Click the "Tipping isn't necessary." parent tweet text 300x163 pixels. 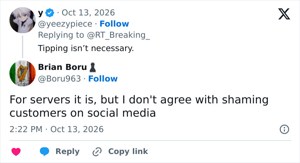pyautogui.click(x=86, y=48)
